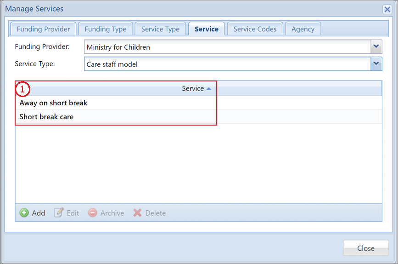Viewport: 398px width, 264px height.
Task: Open the Care staff model combo box
Action: (227, 64)
